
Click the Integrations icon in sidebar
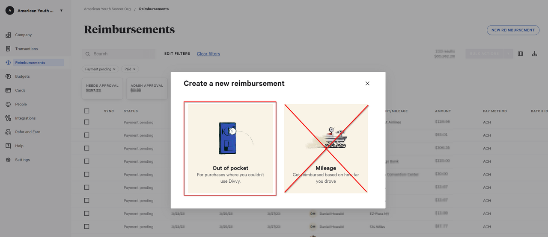pos(8,118)
